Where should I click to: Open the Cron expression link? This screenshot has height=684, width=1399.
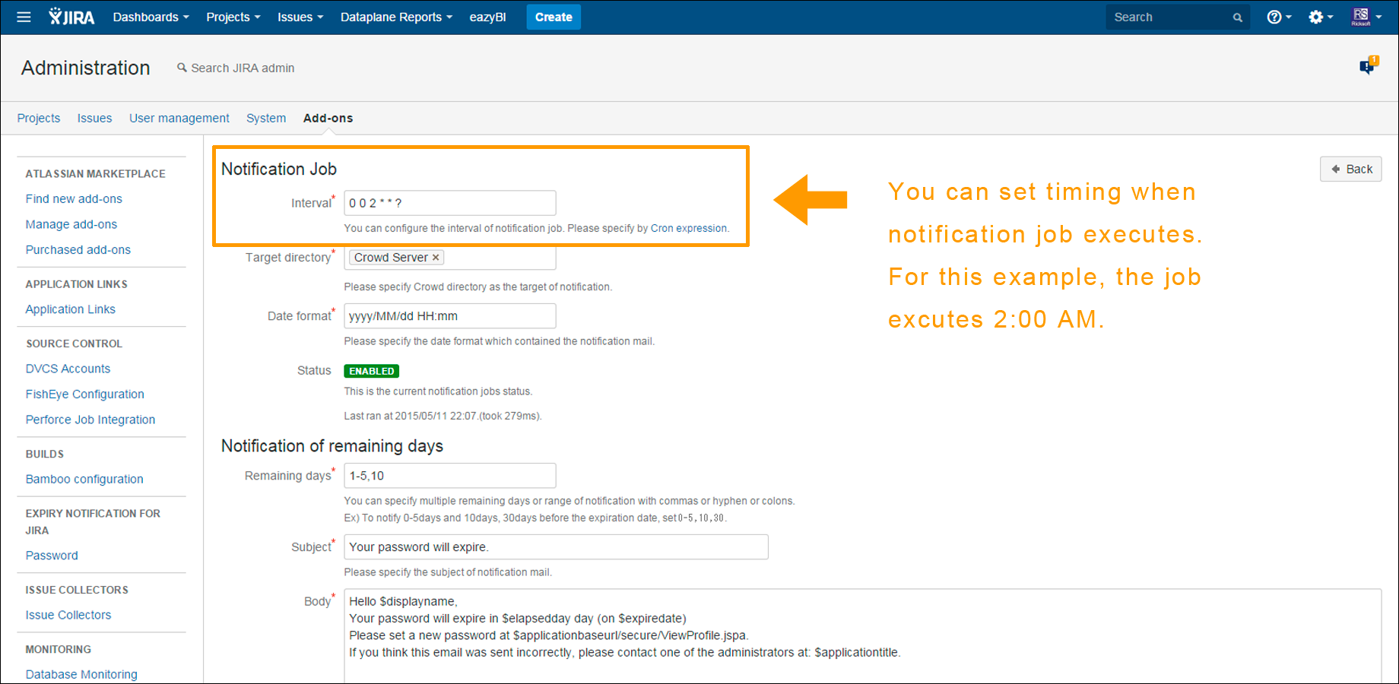click(x=688, y=228)
